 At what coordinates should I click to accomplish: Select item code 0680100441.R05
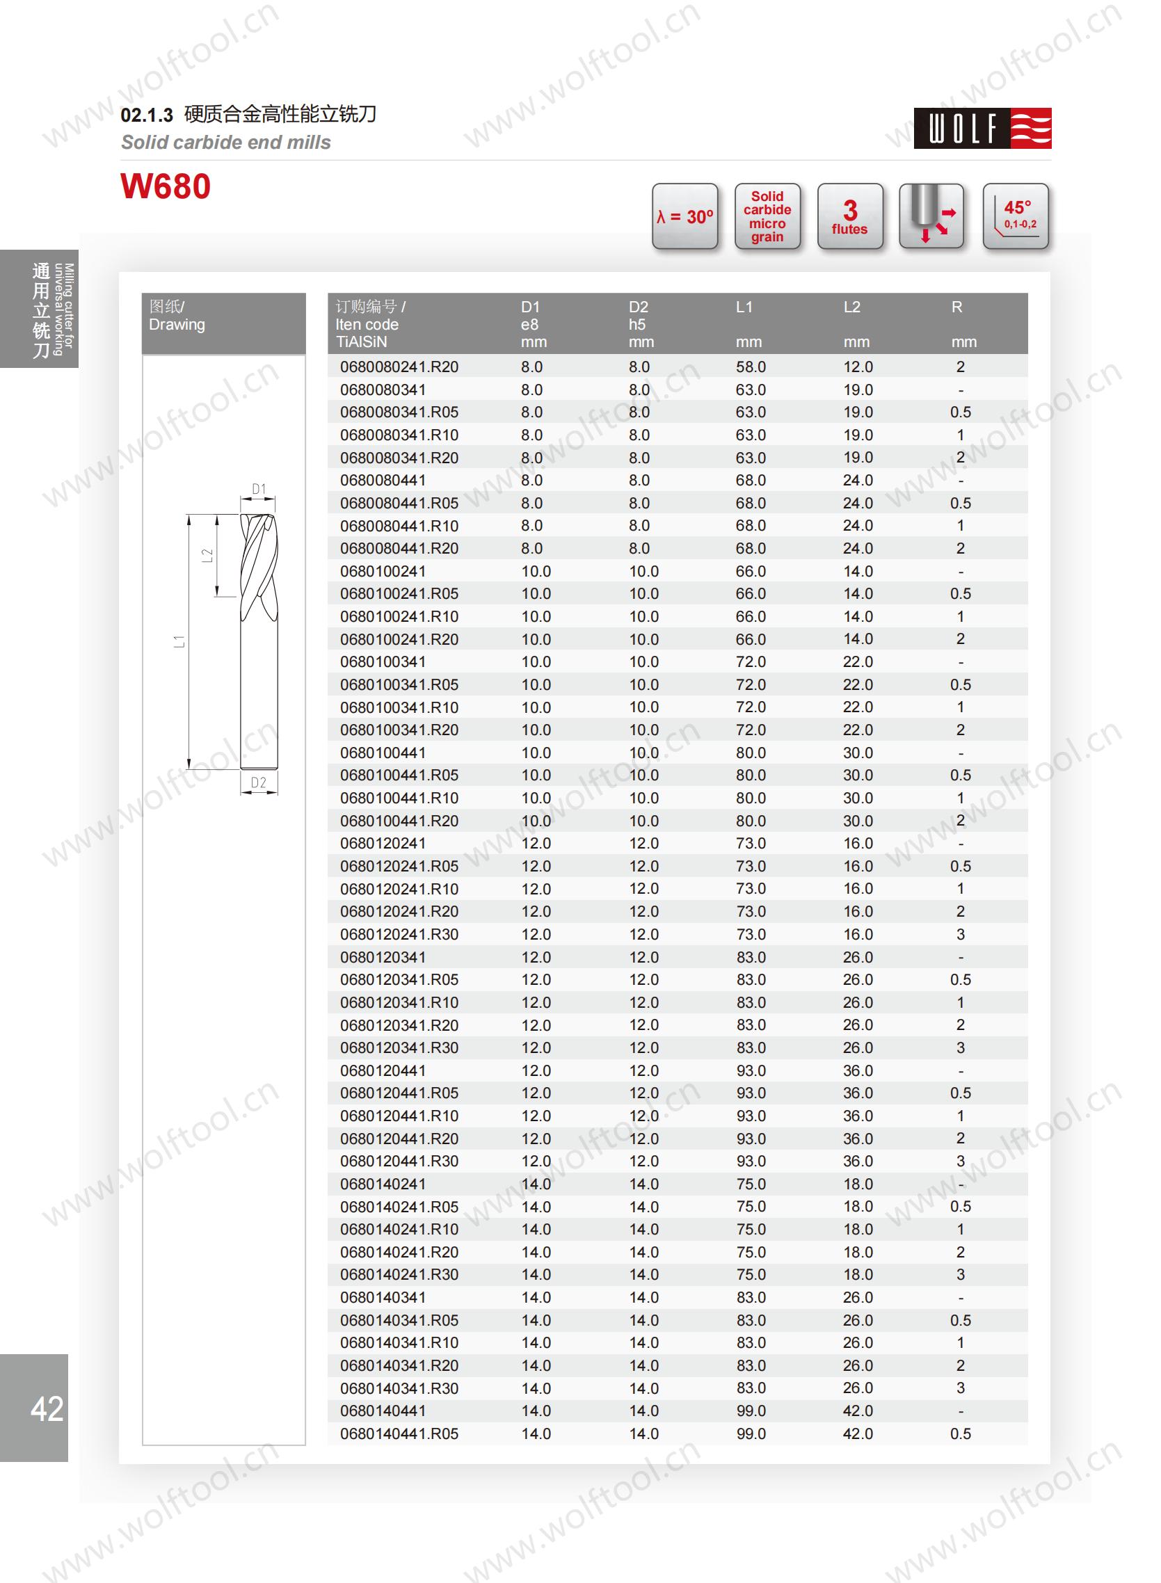(399, 775)
